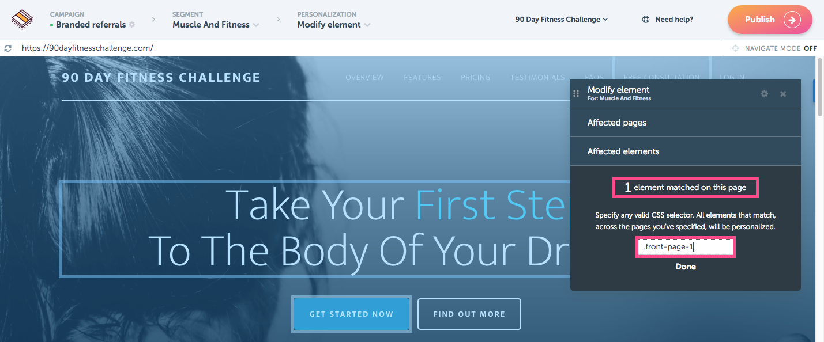
Task: Focus the CSS selector input field
Action: pos(686,247)
